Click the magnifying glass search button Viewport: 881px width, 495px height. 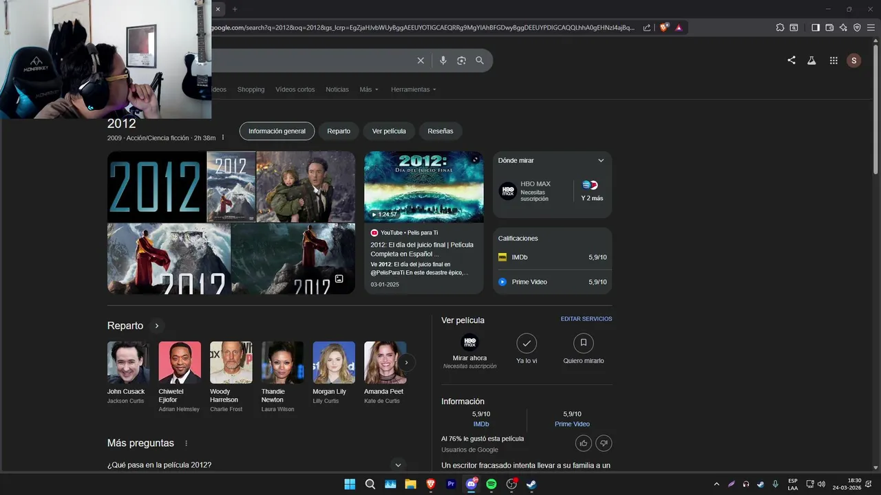click(x=480, y=60)
